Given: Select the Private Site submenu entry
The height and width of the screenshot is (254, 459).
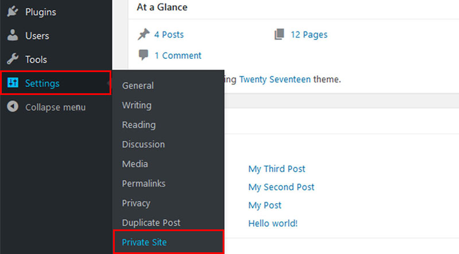Looking at the screenshot, I should [x=145, y=242].
